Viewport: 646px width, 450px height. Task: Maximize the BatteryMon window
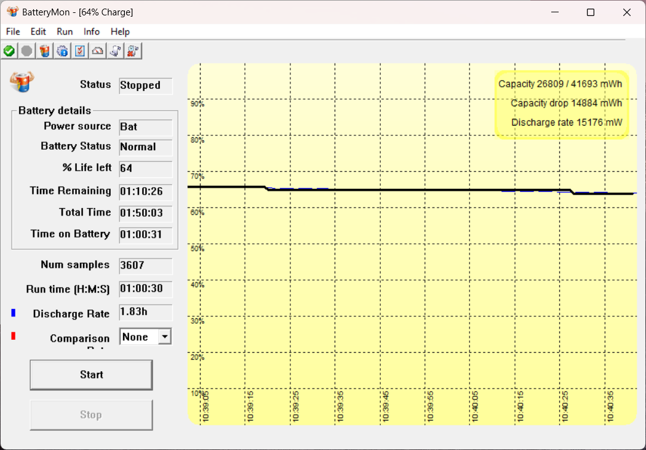[591, 12]
